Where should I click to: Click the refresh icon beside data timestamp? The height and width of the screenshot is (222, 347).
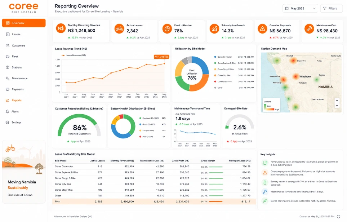coord(338,217)
